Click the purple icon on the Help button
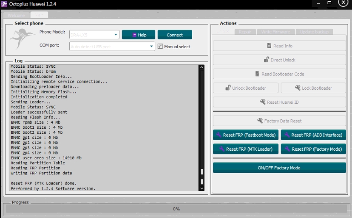Image resolution: width=352 pixels, height=218 pixels. (134, 35)
